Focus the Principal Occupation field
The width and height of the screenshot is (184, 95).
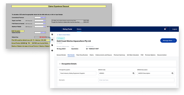[78, 73]
